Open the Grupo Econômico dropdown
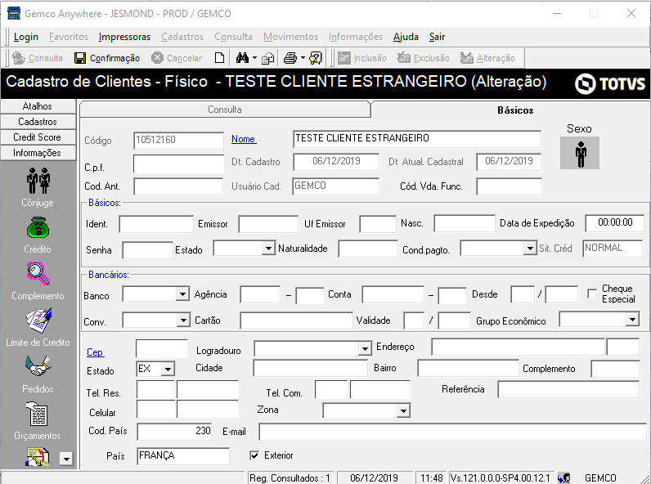 632,319
